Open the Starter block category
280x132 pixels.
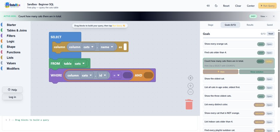pyautogui.click(x=11, y=25)
